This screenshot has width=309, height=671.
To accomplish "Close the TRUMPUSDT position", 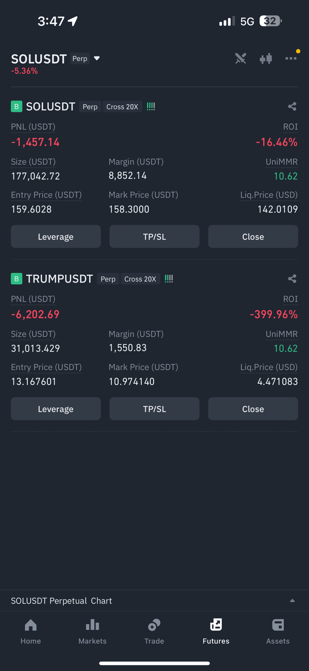I will (253, 409).
